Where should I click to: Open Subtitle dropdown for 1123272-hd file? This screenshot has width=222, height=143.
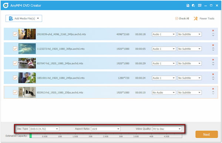[x=189, y=49]
